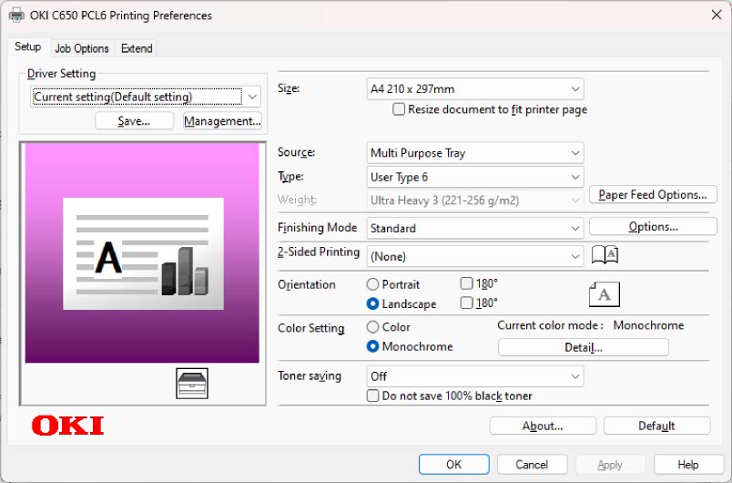The height and width of the screenshot is (483, 732).
Task: Click the greyed-out Apply button
Action: [610, 464]
